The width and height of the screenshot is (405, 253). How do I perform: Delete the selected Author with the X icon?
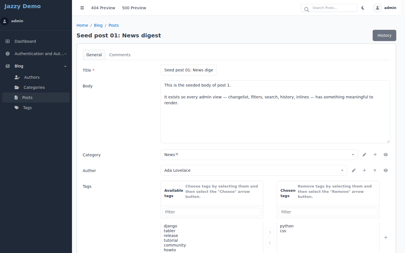tap(375, 170)
